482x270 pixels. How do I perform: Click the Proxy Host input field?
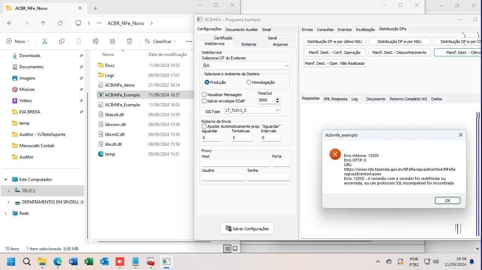tap(236, 163)
